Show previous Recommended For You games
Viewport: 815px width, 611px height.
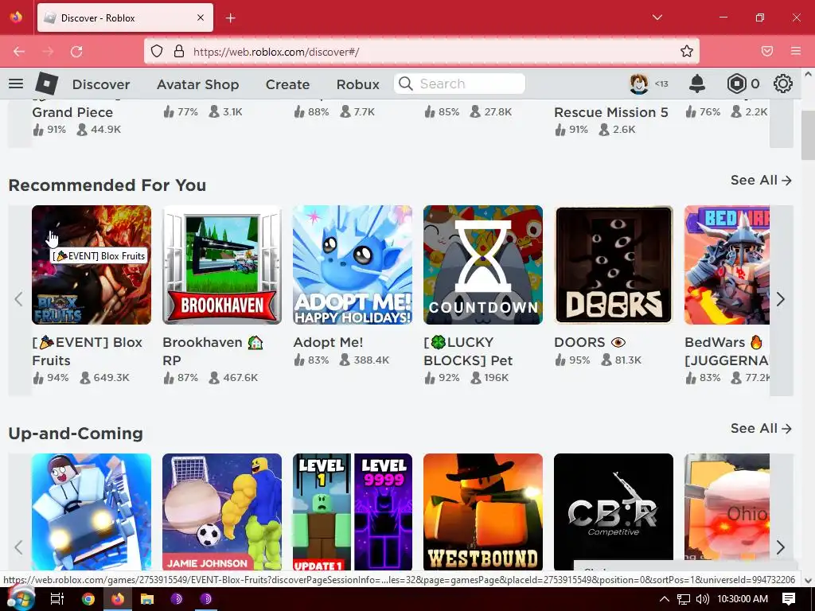click(19, 299)
